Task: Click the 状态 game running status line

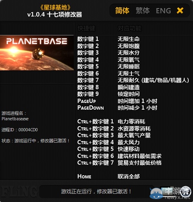Action: click(x=36, y=141)
